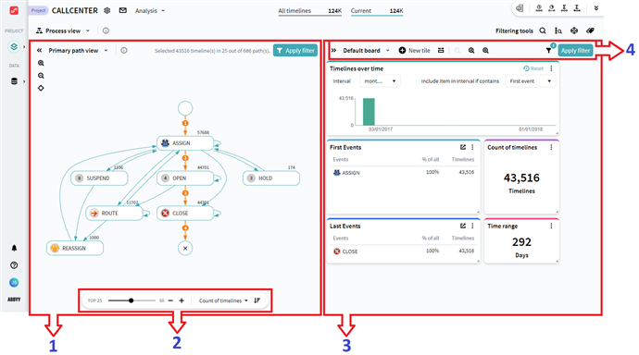Click the info icon beside Primary path view
This screenshot has width=639, height=355.
124,51
